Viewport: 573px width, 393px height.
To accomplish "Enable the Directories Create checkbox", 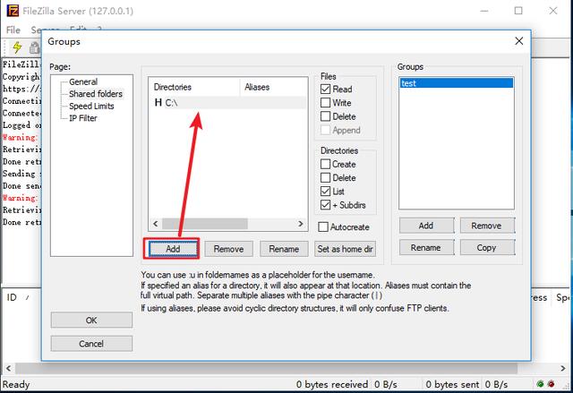I will tap(325, 164).
